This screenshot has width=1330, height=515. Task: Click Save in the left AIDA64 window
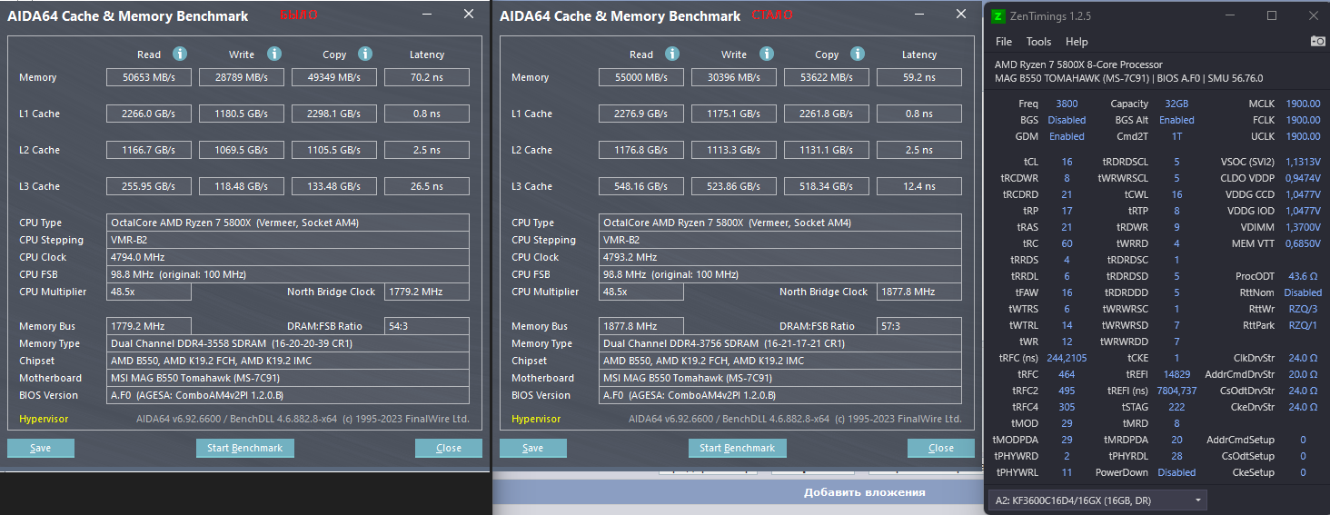[x=41, y=448]
